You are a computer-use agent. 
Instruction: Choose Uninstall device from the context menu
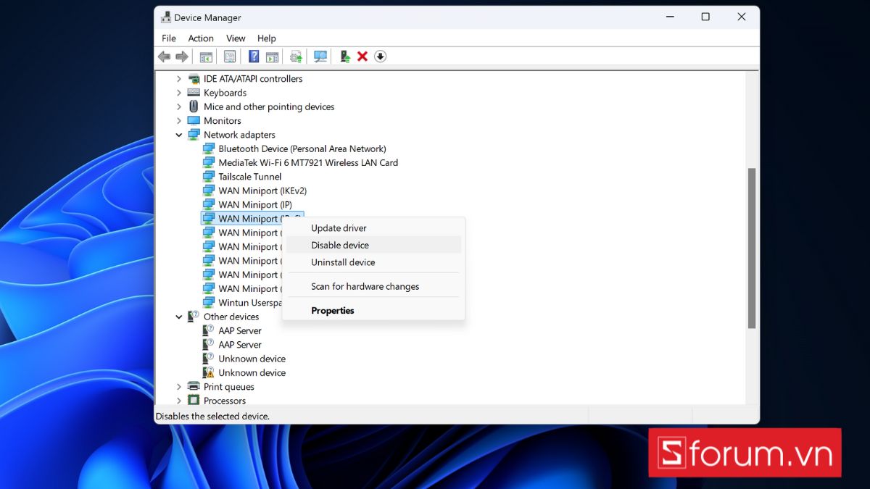click(x=373, y=262)
